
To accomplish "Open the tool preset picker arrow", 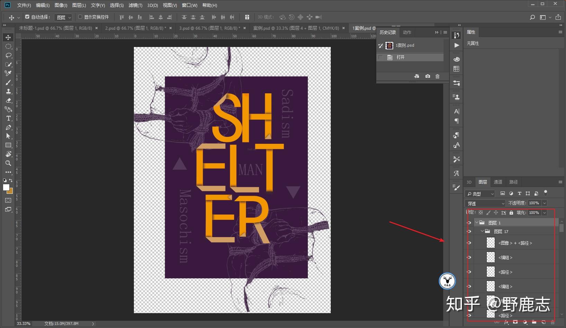I will coord(19,17).
